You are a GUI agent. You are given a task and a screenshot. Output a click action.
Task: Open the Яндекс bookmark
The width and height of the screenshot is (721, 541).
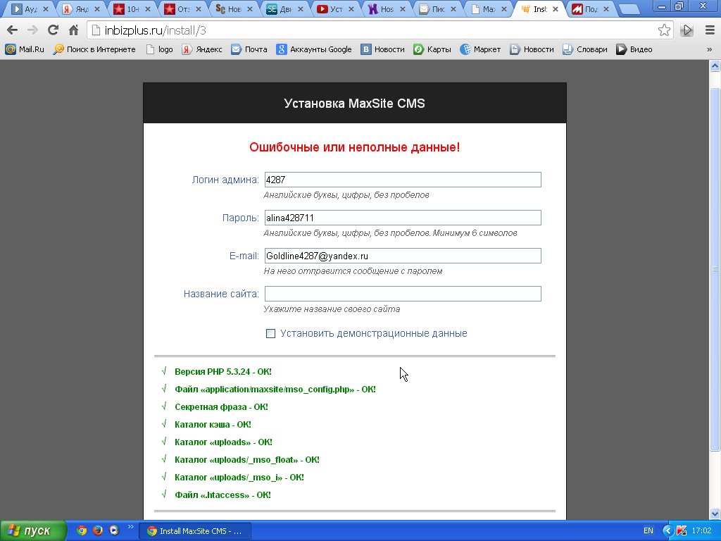pos(202,49)
